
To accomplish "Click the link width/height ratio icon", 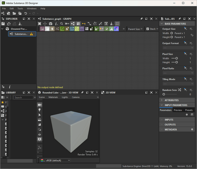I will 192,35.
